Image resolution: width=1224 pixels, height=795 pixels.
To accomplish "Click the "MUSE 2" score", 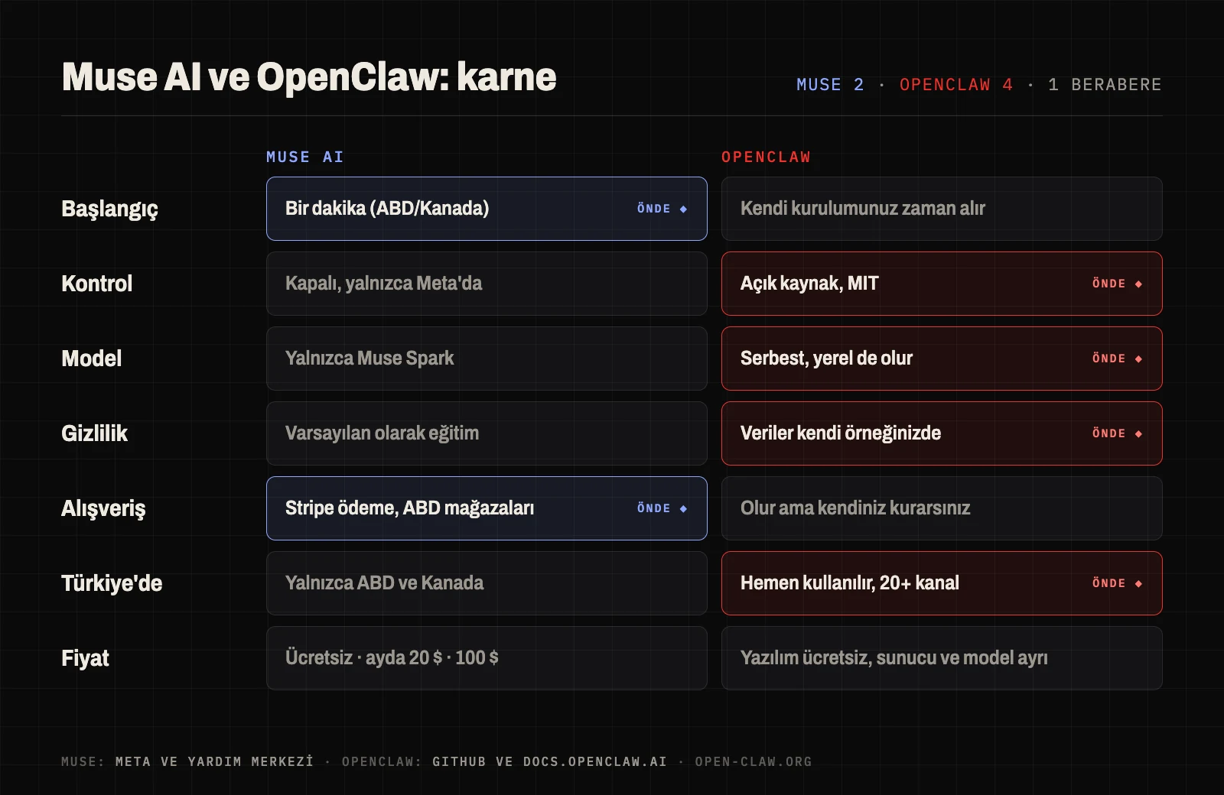I will point(830,85).
